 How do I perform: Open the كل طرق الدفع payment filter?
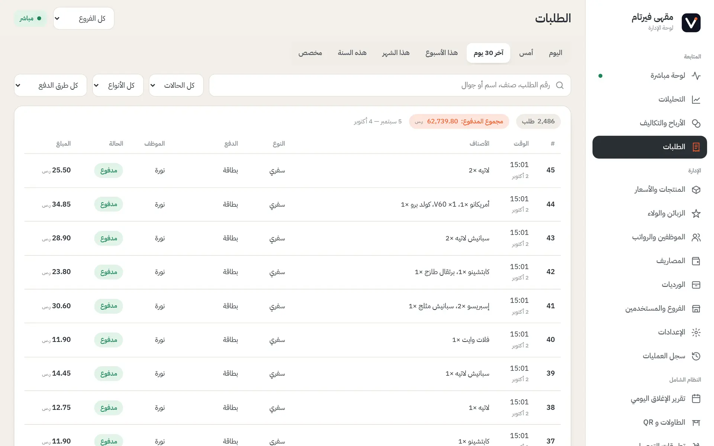(51, 85)
